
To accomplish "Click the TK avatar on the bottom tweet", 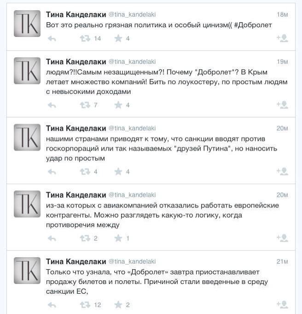I will coord(27,270).
